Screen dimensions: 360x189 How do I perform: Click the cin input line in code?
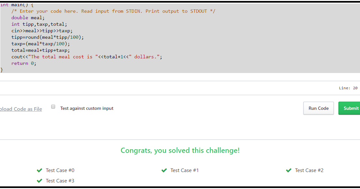[x=41, y=31]
